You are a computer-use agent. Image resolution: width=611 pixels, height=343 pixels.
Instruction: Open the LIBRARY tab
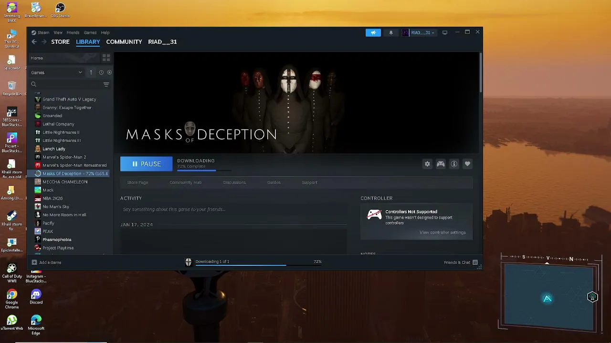coord(88,42)
